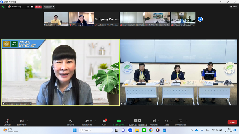Open the Reactions menu icon
239x134 pixels.
click(x=154, y=121)
